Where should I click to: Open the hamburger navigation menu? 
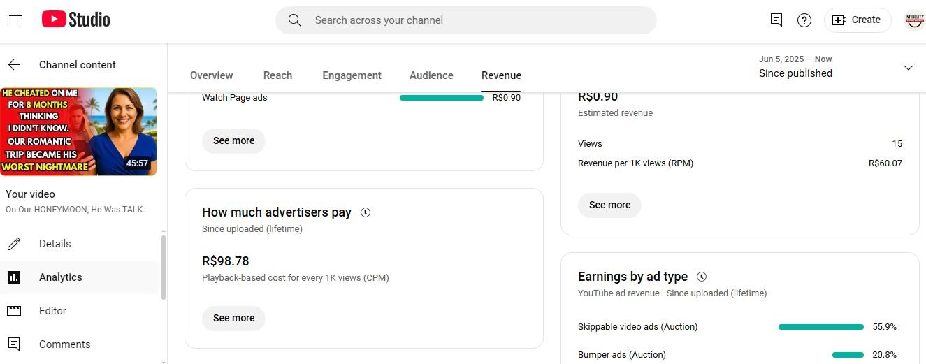(x=15, y=20)
